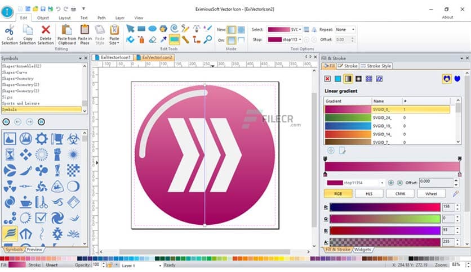Click the Wheel color mode button
Image resolution: width=471 pixels, height=272 pixels.
[431, 194]
